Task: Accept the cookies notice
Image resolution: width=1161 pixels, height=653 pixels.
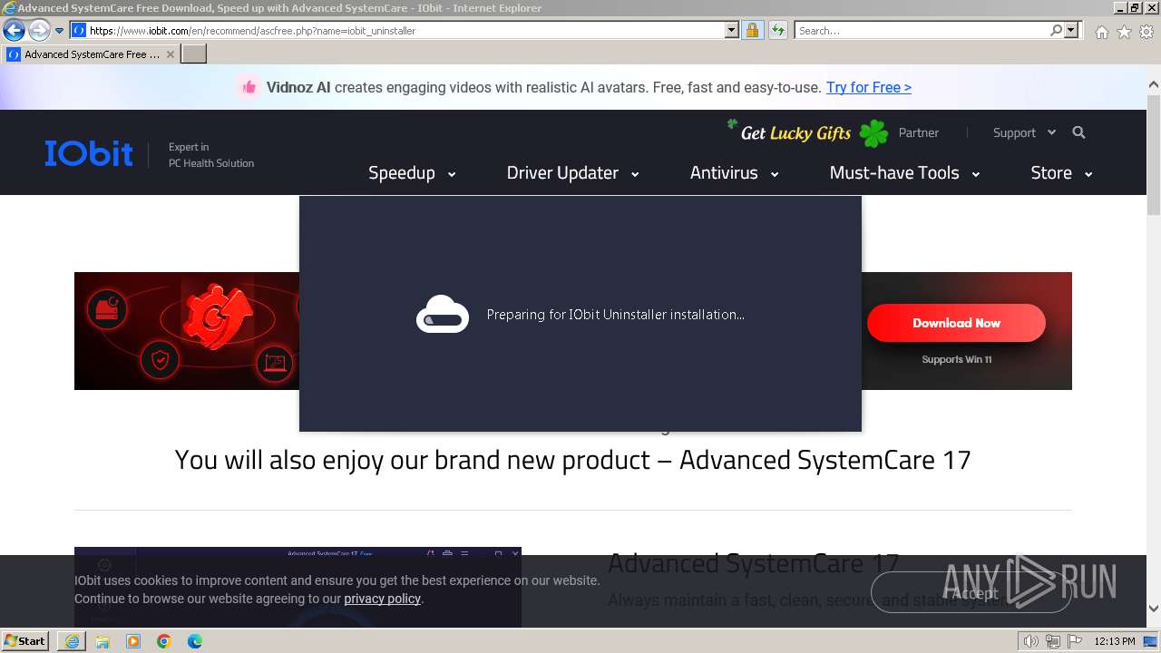Action: coord(971,593)
